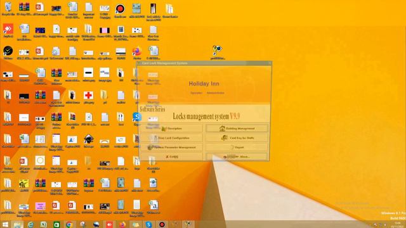The image size is (406, 228).
Task: Open File Explorer from the taskbar
Action: coord(18,224)
